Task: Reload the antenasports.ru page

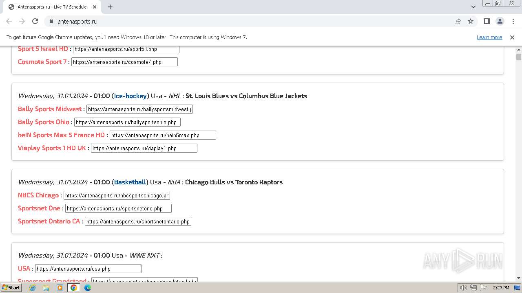Action: click(x=35, y=21)
